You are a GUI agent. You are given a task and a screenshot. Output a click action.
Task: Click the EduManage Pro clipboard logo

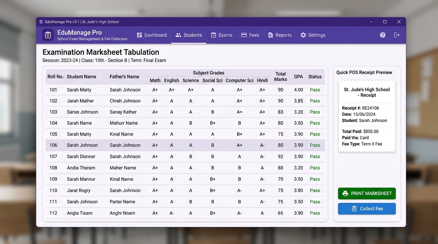point(48,35)
